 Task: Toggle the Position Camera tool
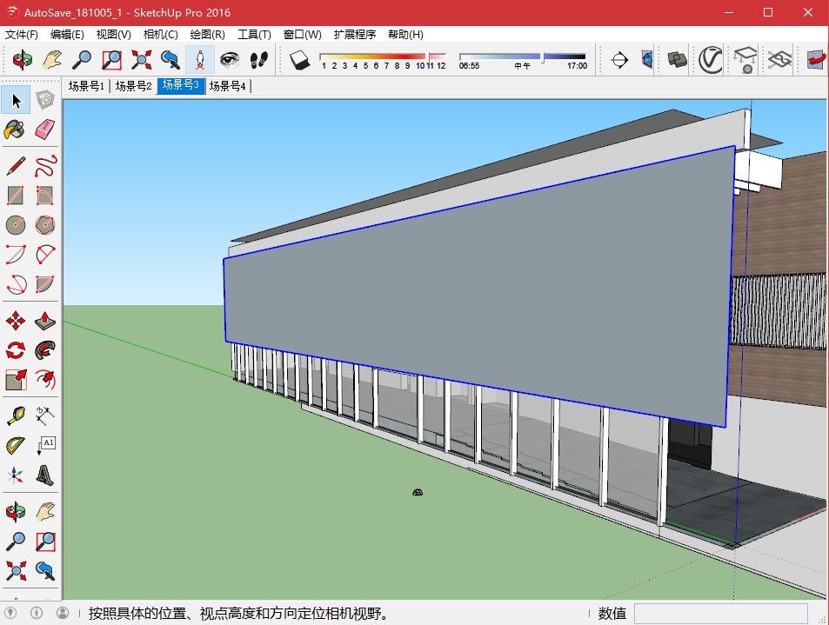click(200, 59)
